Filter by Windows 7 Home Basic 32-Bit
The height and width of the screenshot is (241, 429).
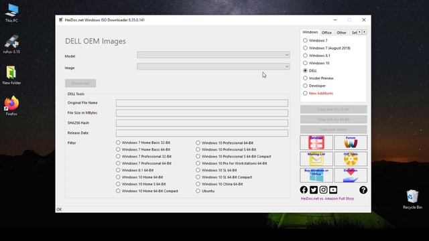pyautogui.click(x=118, y=143)
